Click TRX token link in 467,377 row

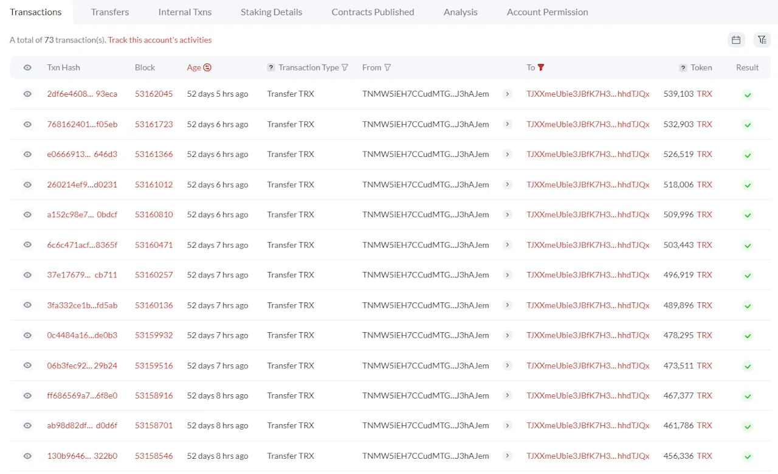[704, 396]
